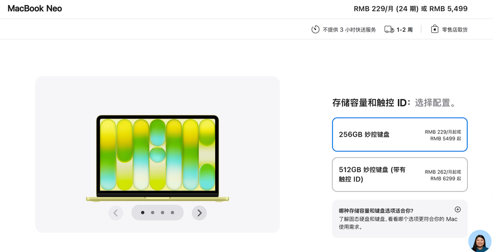Click the 'RMB 5499 起' price text

click(x=445, y=138)
